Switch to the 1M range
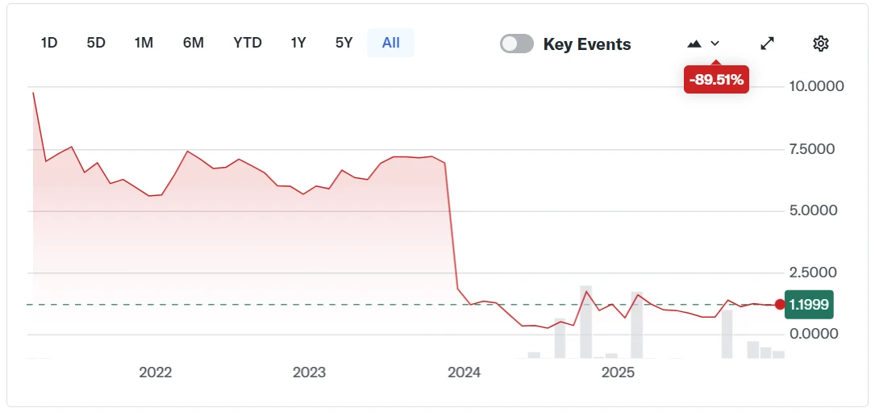Screen dimensions: 875x412 [144, 43]
